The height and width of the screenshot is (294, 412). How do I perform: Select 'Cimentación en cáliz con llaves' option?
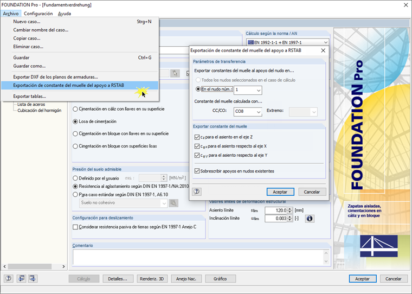point(75,109)
